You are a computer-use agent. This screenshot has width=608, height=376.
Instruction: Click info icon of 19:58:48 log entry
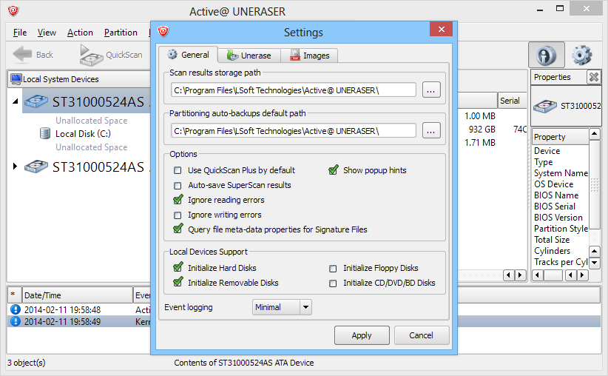click(15, 309)
